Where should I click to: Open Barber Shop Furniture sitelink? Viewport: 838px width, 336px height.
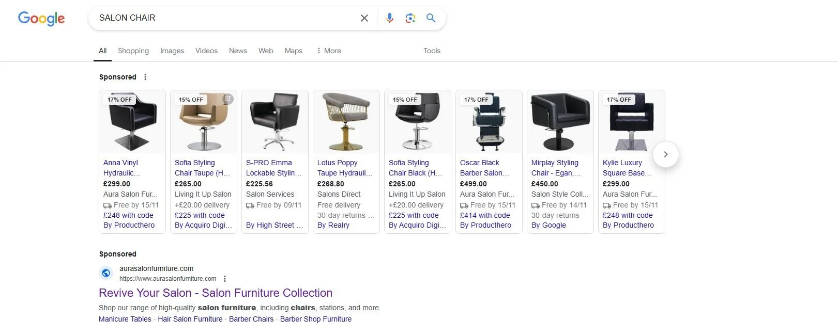[316, 319]
